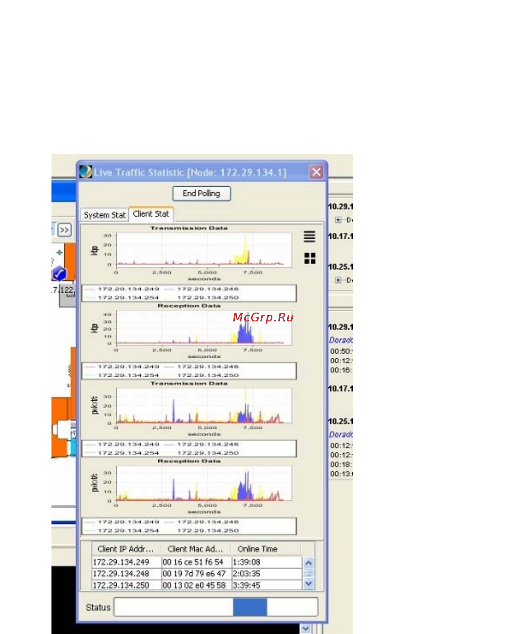Click the first Dorado link in right panel
This screenshot has width=523, height=634.
pos(341,340)
